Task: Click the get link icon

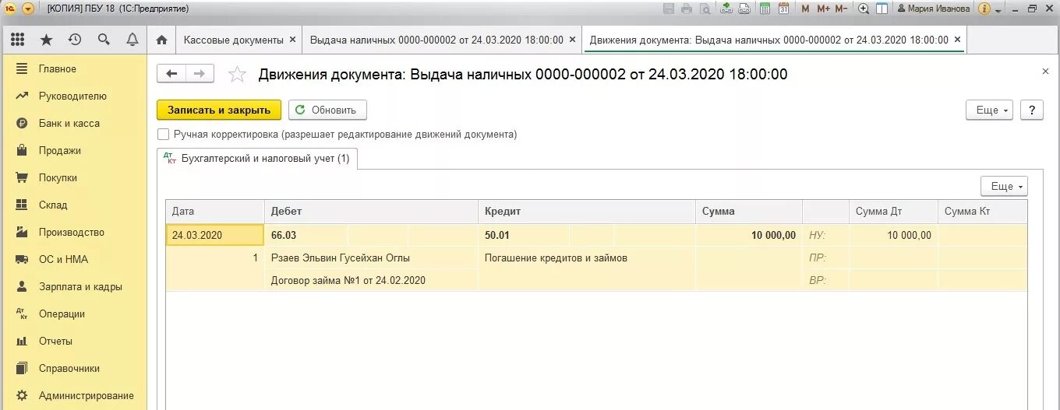Action: coord(726,9)
